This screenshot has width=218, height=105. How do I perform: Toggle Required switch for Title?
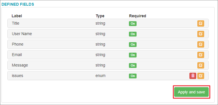pos(133,23)
